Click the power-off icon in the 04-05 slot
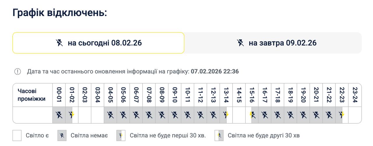This screenshot has width=373, height=146. (110, 115)
